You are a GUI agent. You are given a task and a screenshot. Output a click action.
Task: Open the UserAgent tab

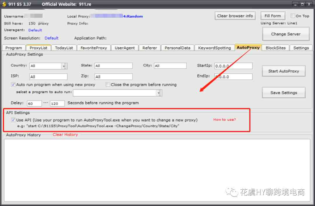click(x=125, y=48)
